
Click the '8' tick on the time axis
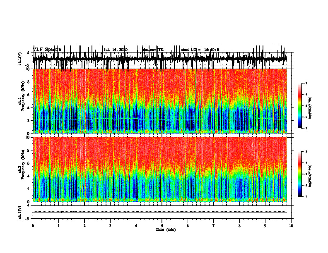pyautogui.click(x=239, y=226)
